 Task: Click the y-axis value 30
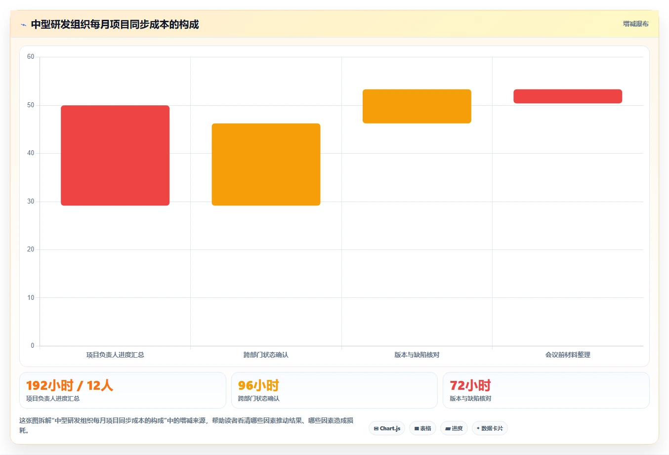pos(31,202)
